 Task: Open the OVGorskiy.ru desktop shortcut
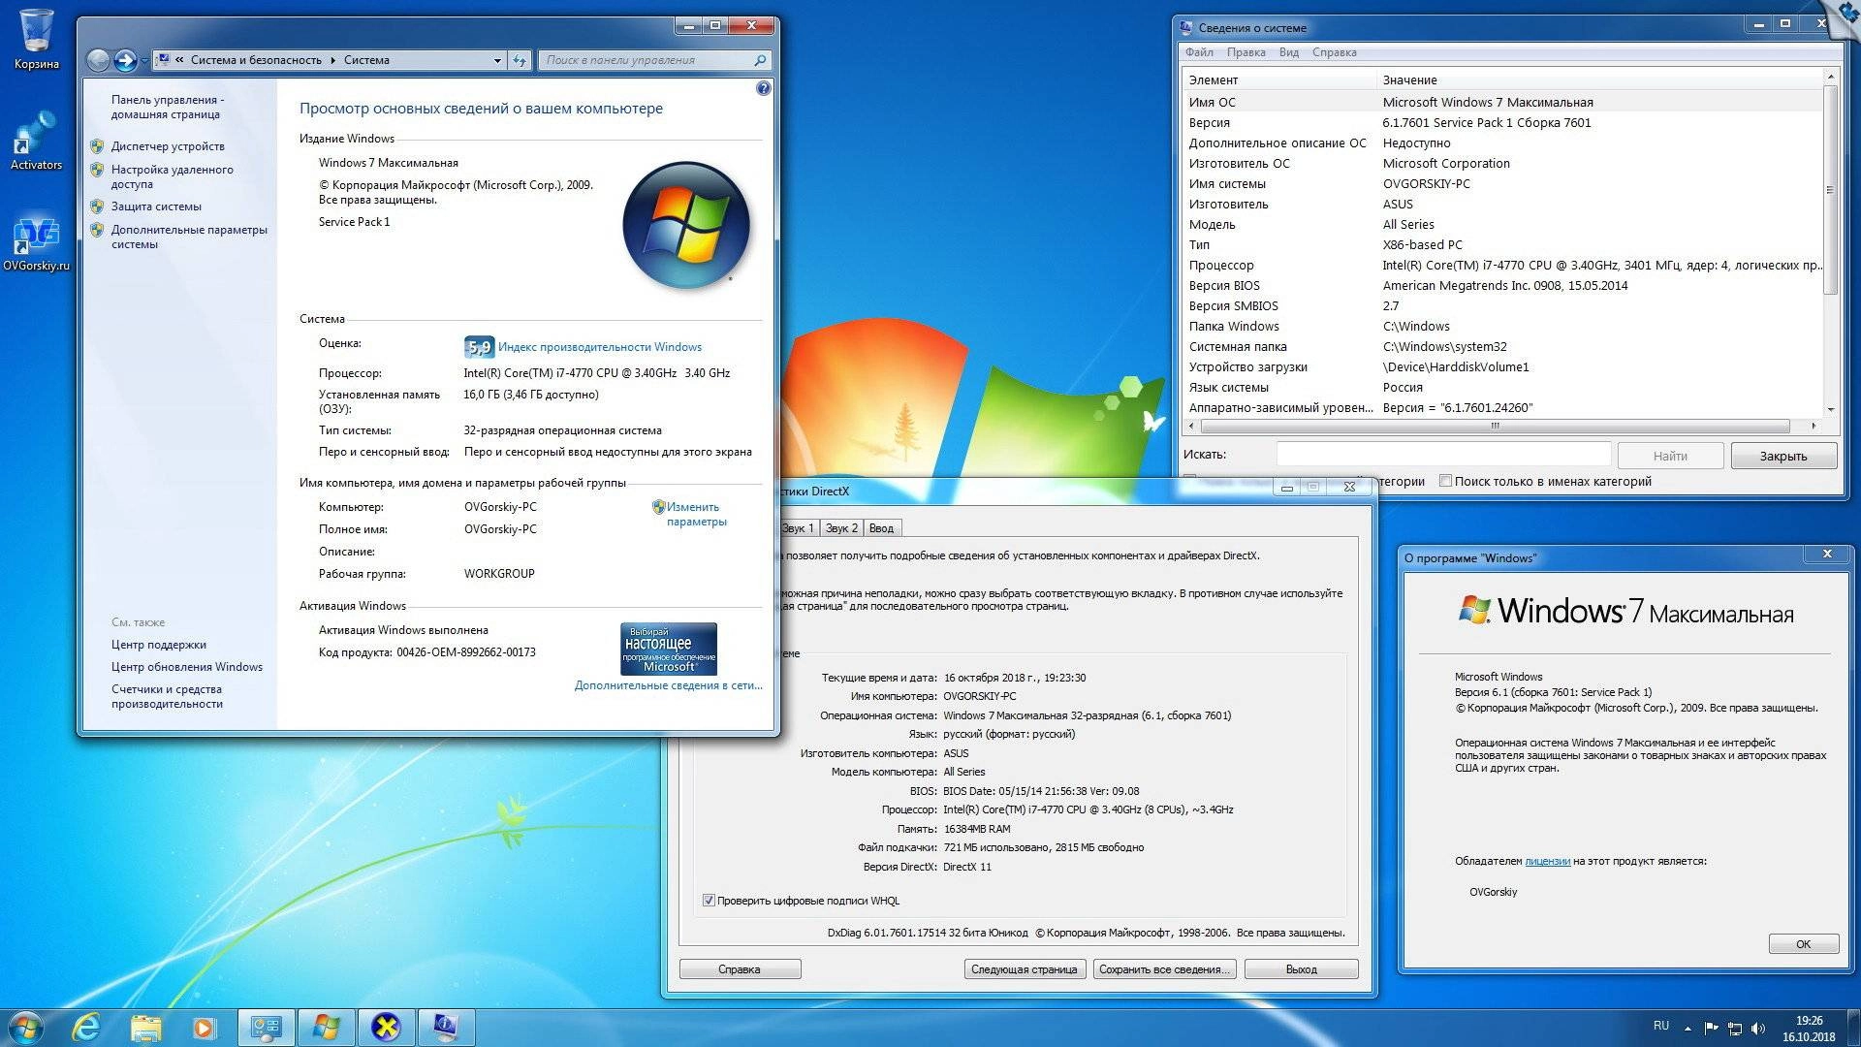pos(37,242)
